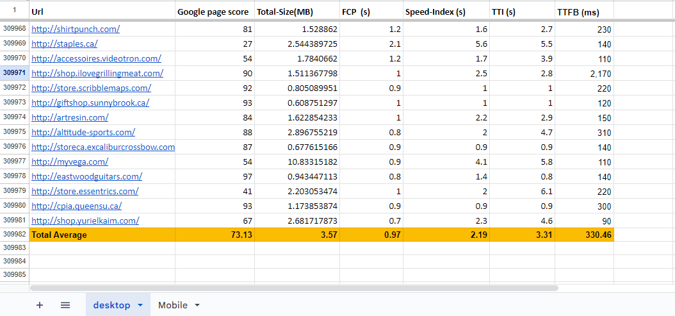
Task: Click the Url column header cell
Action: pyautogui.click(x=102, y=11)
